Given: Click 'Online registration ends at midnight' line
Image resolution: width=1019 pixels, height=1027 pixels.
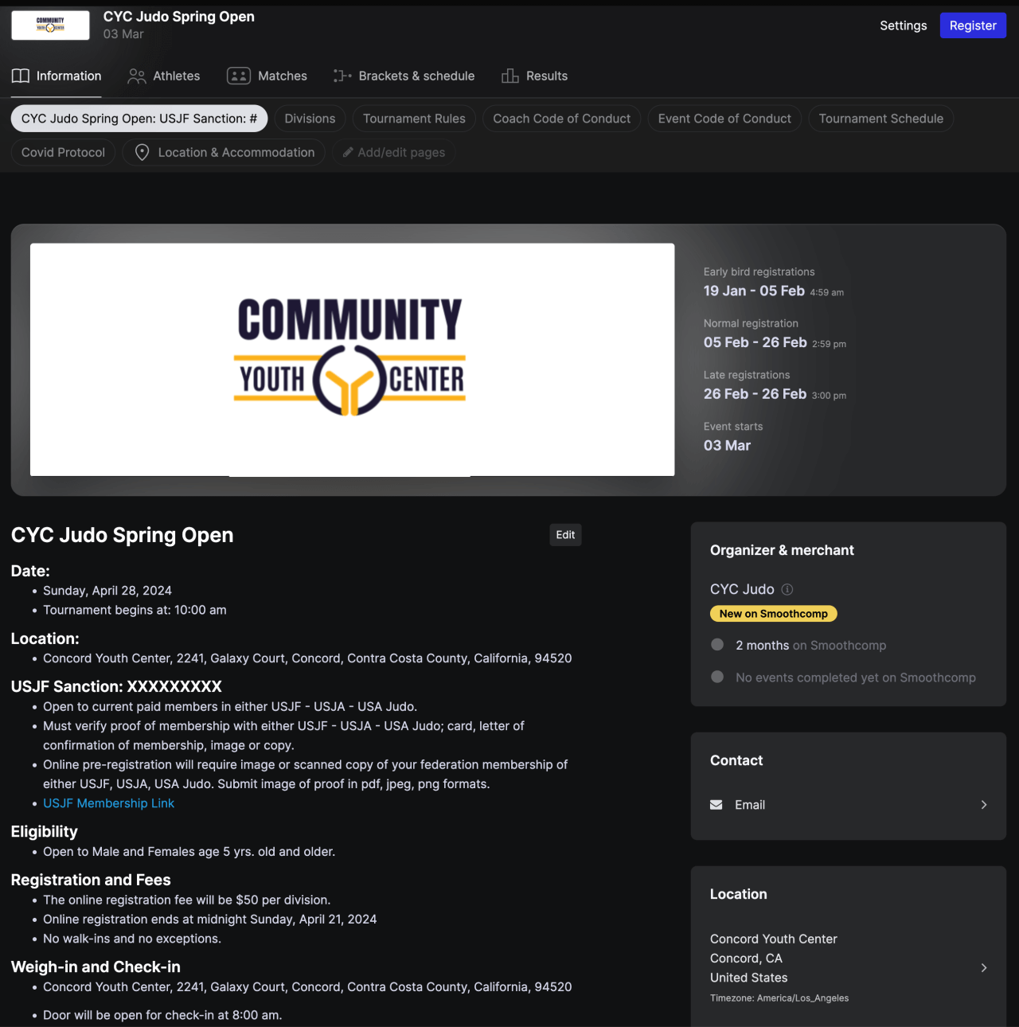Looking at the screenshot, I should pos(210,920).
